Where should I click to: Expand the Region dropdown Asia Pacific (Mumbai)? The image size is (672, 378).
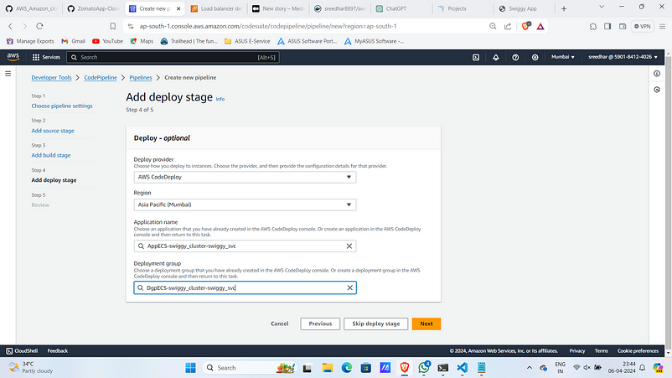(245, 205)
